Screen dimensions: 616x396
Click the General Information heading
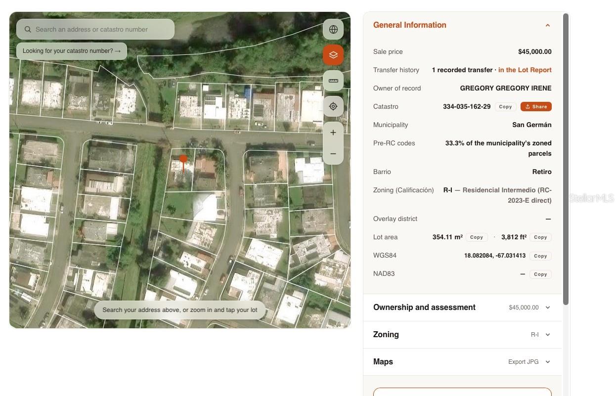click(x=410, y=25)
